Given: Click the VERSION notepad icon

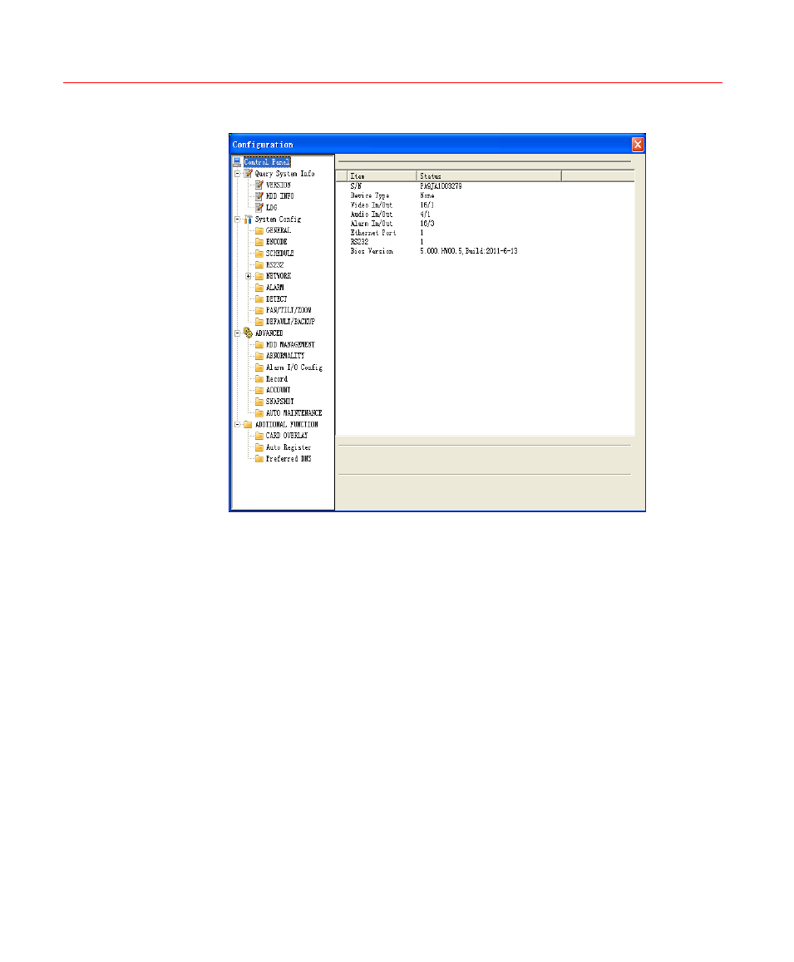Looking at the screenshot, I should (259, 185).
